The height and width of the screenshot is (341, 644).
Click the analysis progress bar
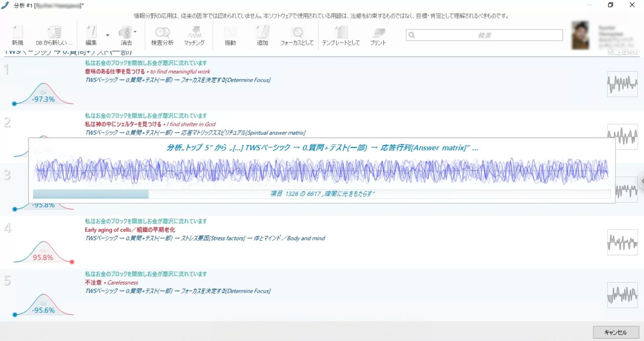[x=321, y=194]
